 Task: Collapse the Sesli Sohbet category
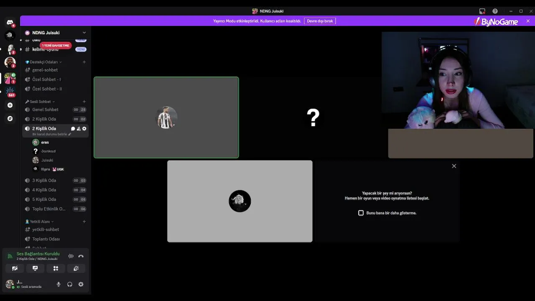[40, 102]
